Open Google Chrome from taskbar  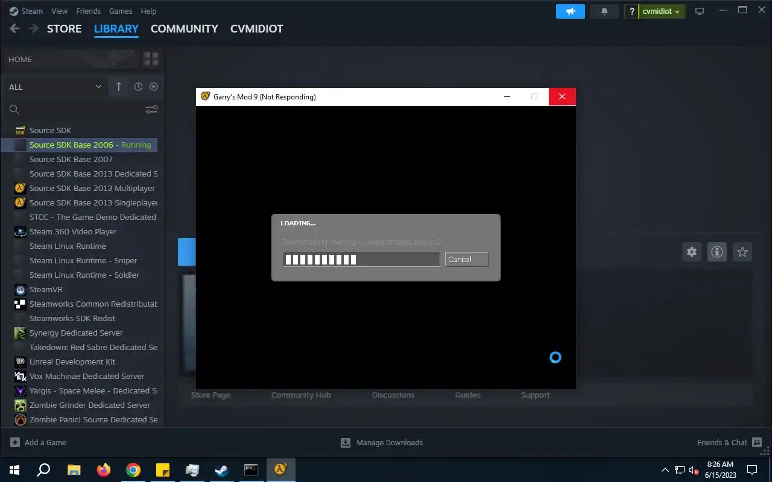tap(133, 470)
